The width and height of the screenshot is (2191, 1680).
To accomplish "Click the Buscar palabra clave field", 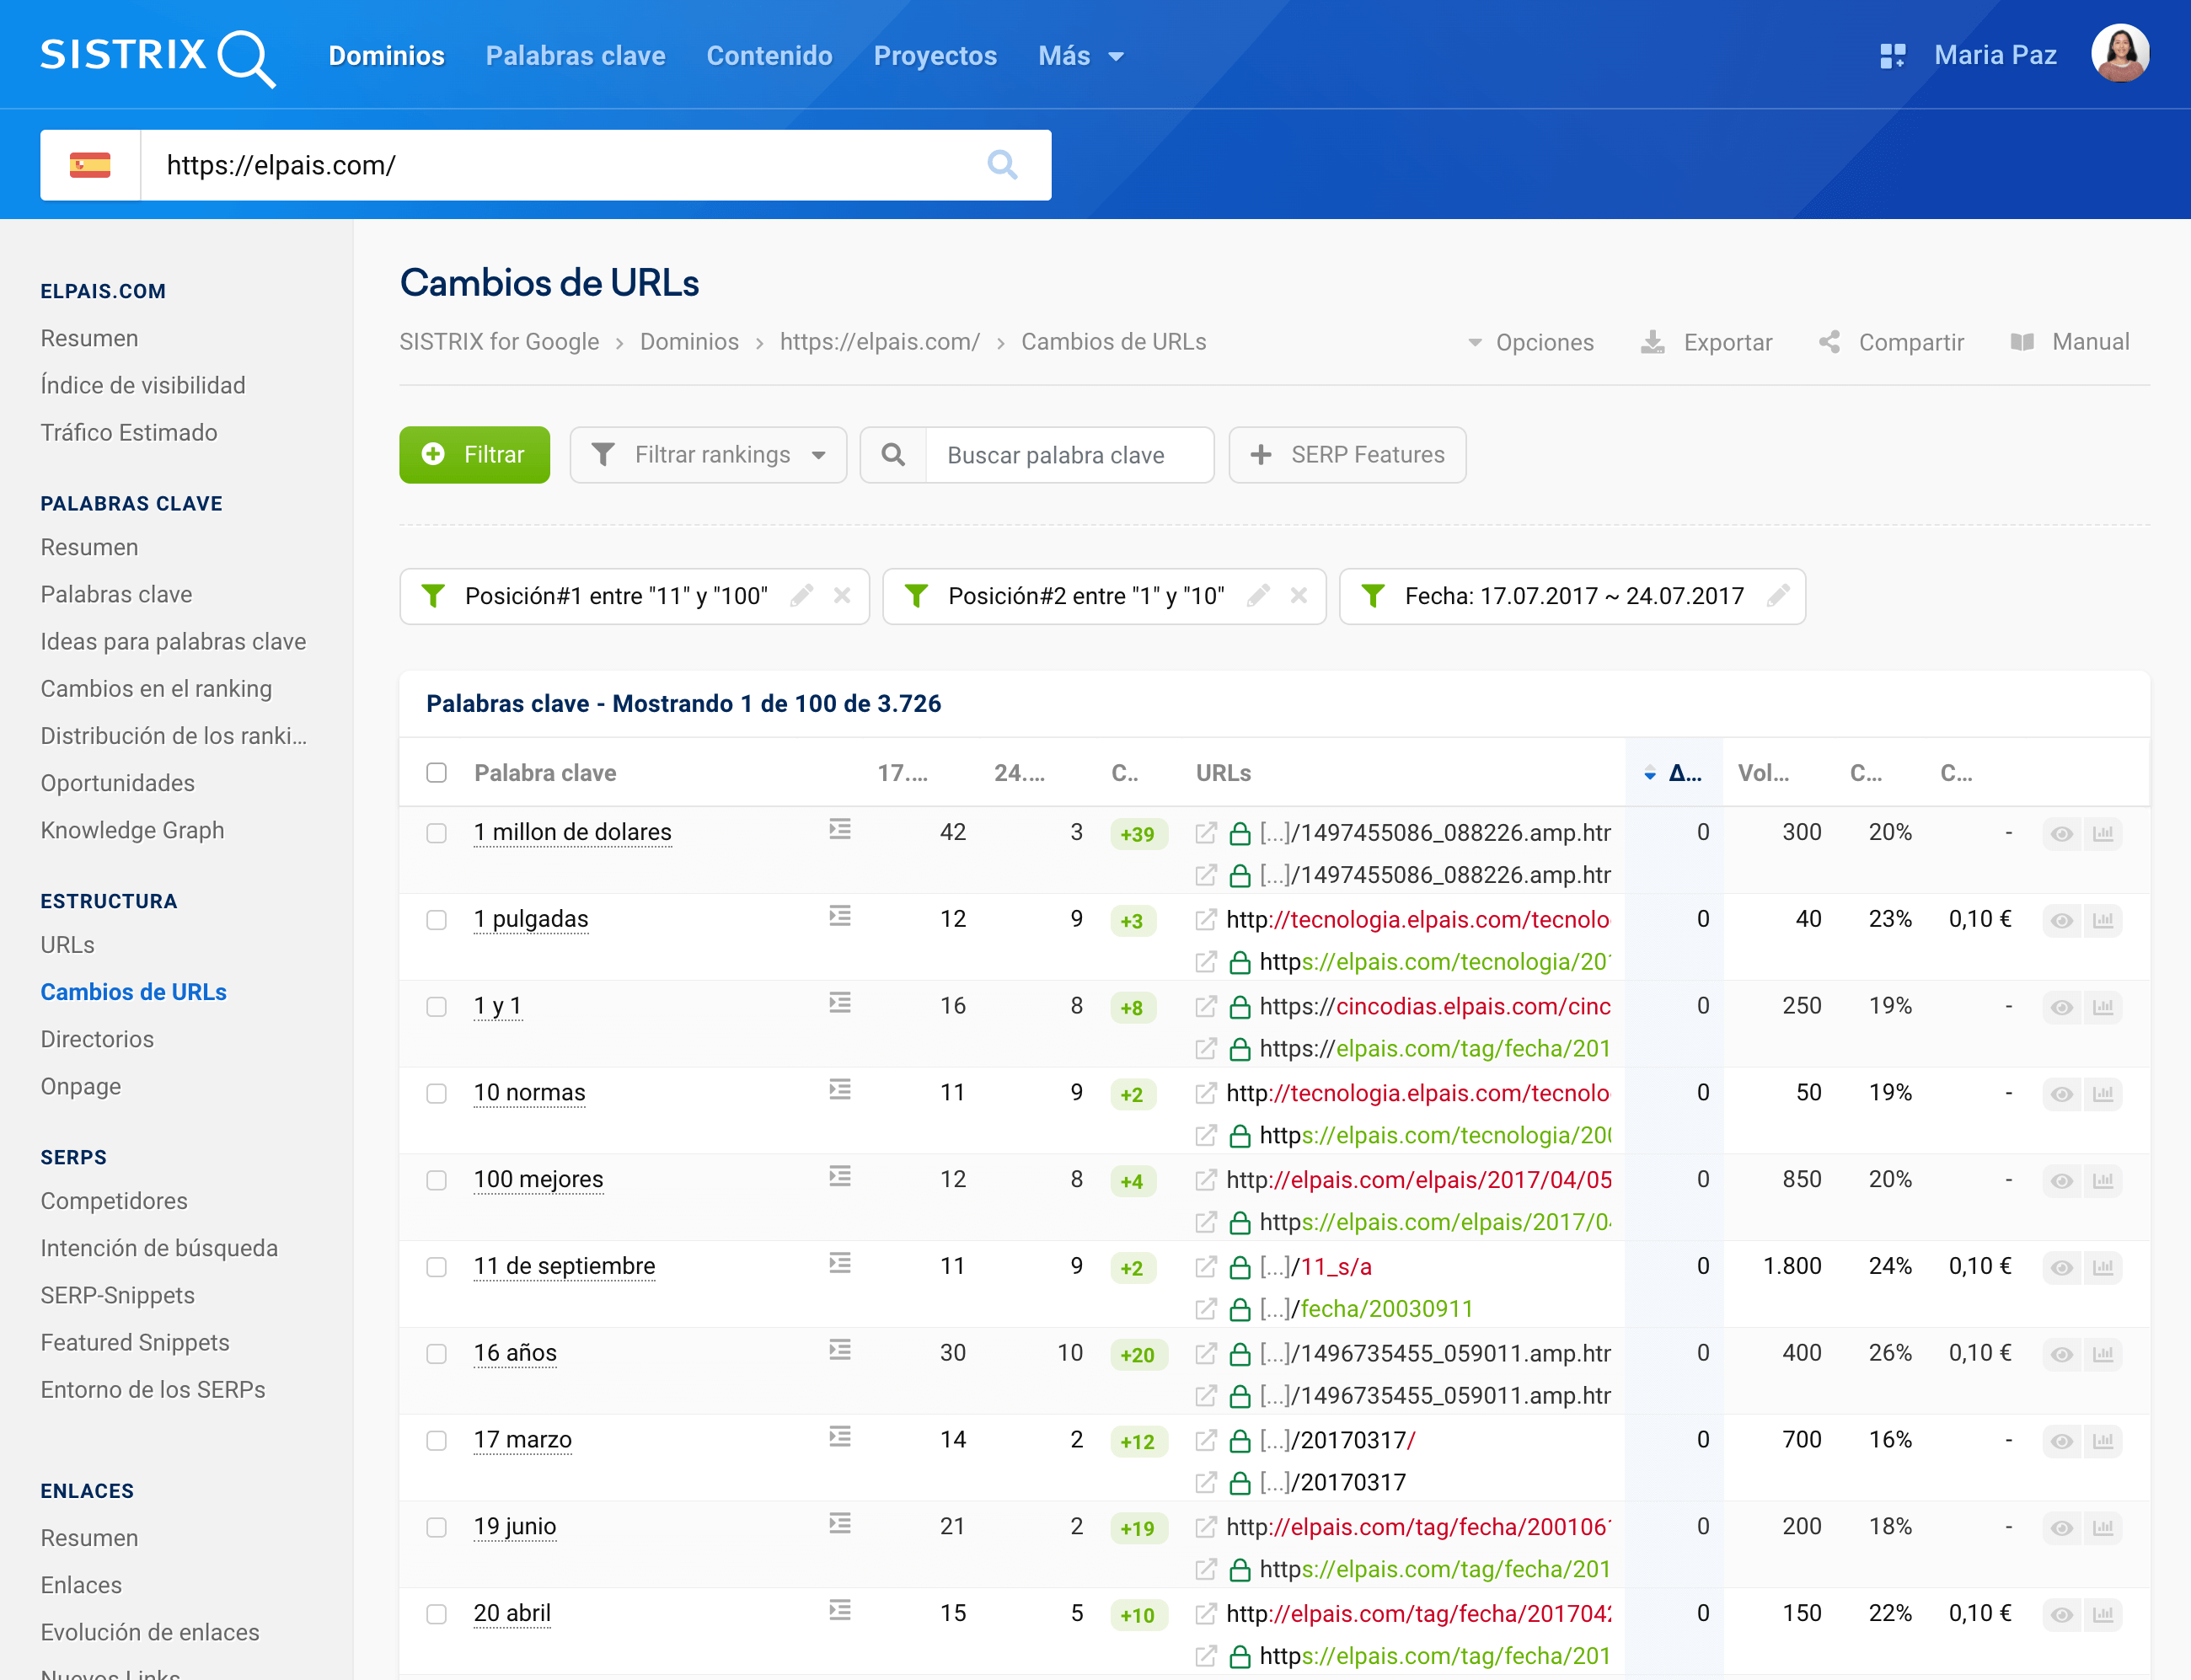I will tap(1069, 455).
